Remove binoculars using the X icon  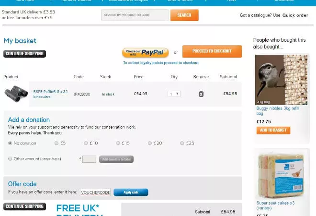coord(201,94)
